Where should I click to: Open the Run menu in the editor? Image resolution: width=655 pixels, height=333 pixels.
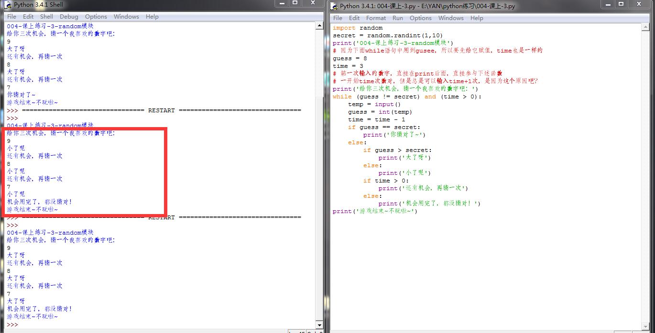[397, 18]
